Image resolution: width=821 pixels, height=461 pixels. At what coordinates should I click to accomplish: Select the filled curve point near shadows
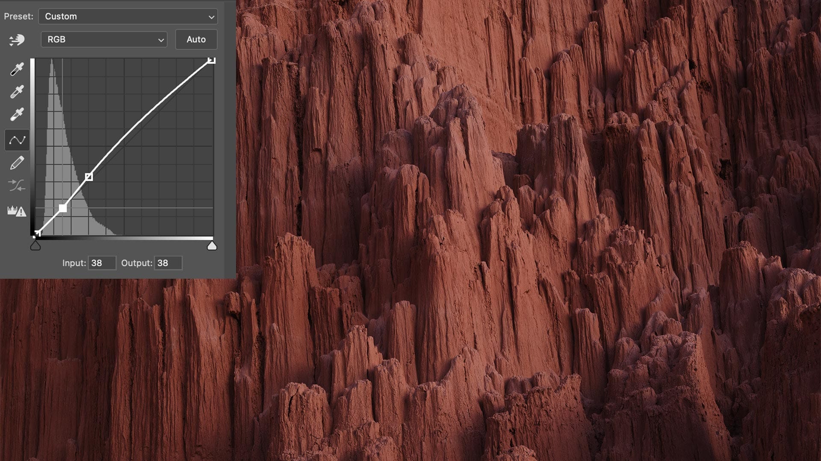click(x=63, y=208)
